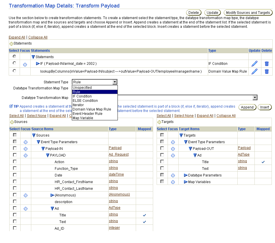Viewport: 275px width, 243px height.
Task: Click the Append button
Action: pos(247,107)
